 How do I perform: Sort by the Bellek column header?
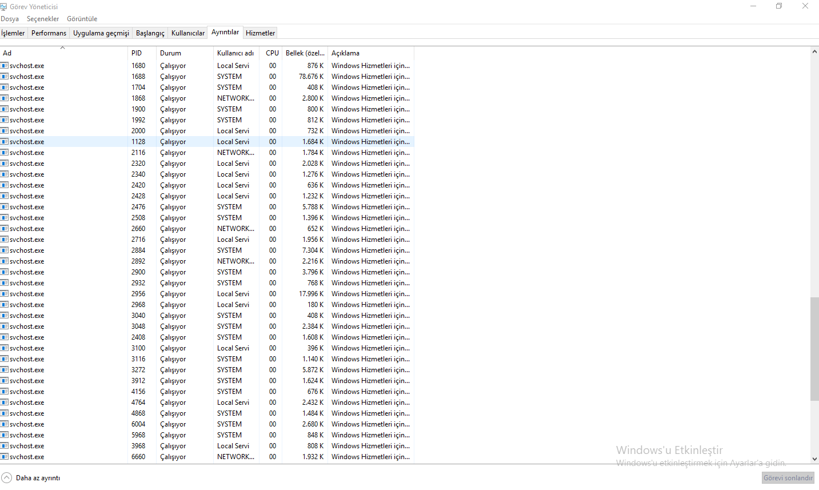305,53
